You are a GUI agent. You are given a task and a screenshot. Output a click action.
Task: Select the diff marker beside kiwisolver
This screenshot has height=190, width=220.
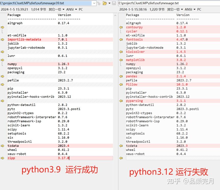pyautogui.click(x=121, y=52)
